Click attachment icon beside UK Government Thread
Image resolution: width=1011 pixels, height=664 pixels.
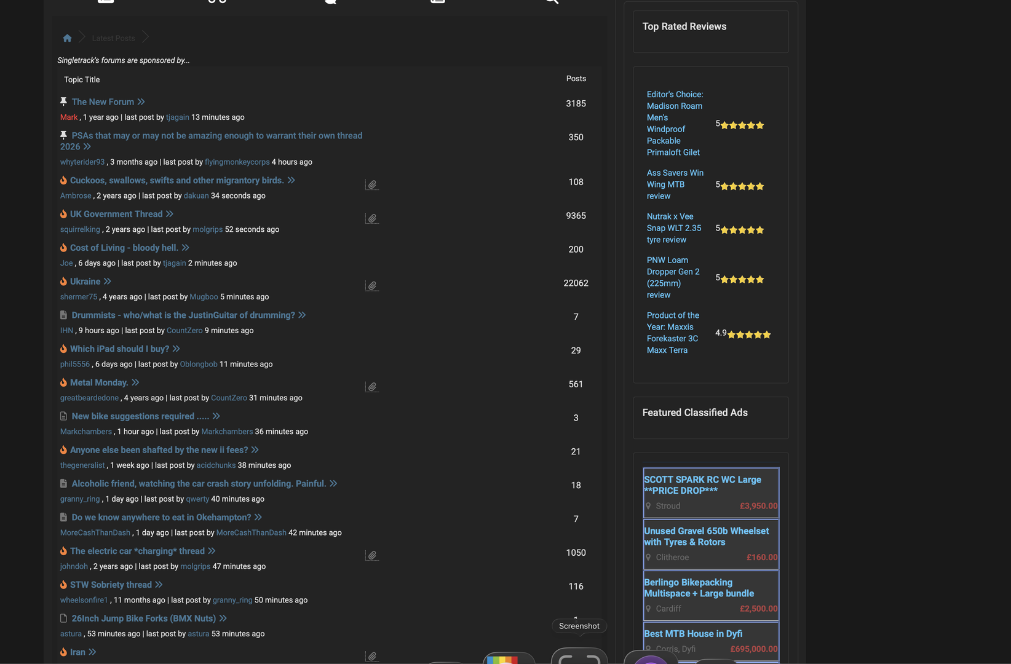click(372, 218)
